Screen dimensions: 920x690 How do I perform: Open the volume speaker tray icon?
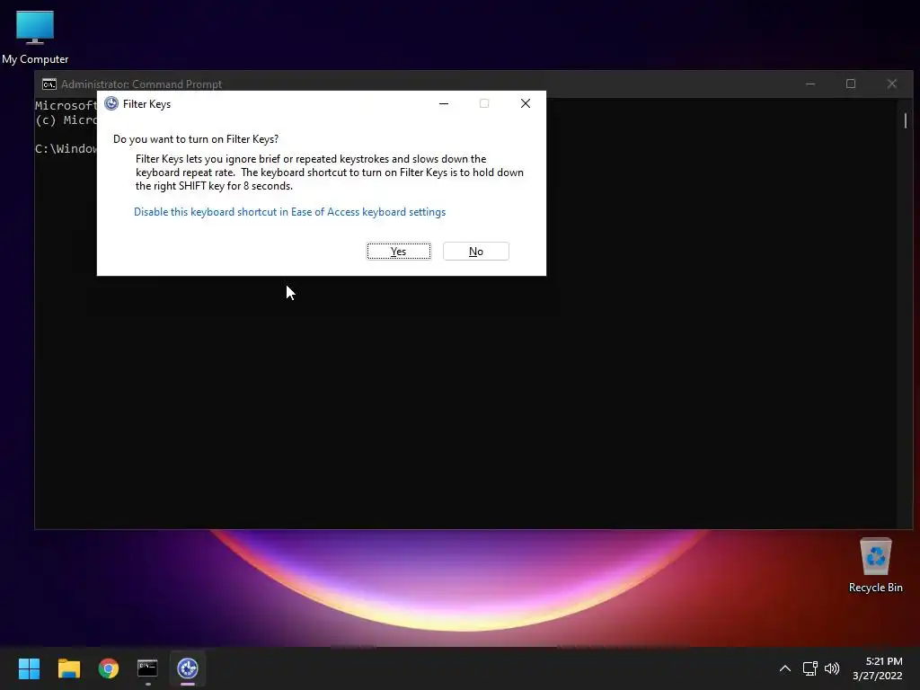(x=832, y=668)
